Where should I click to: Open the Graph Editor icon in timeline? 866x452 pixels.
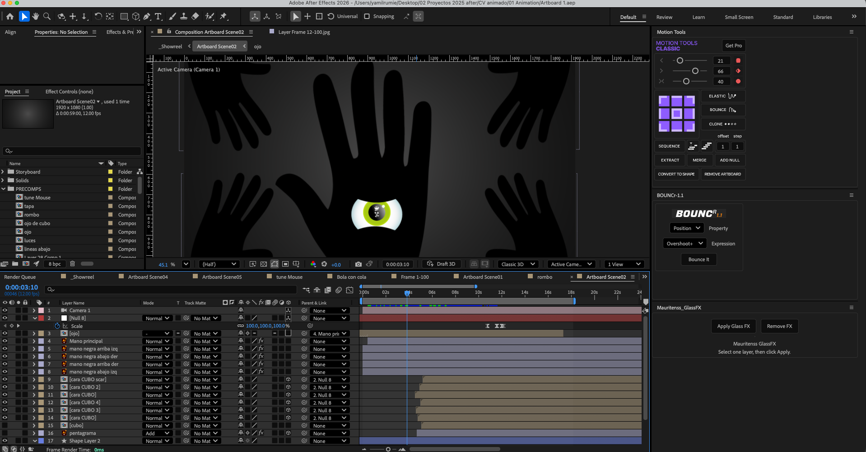349,290
